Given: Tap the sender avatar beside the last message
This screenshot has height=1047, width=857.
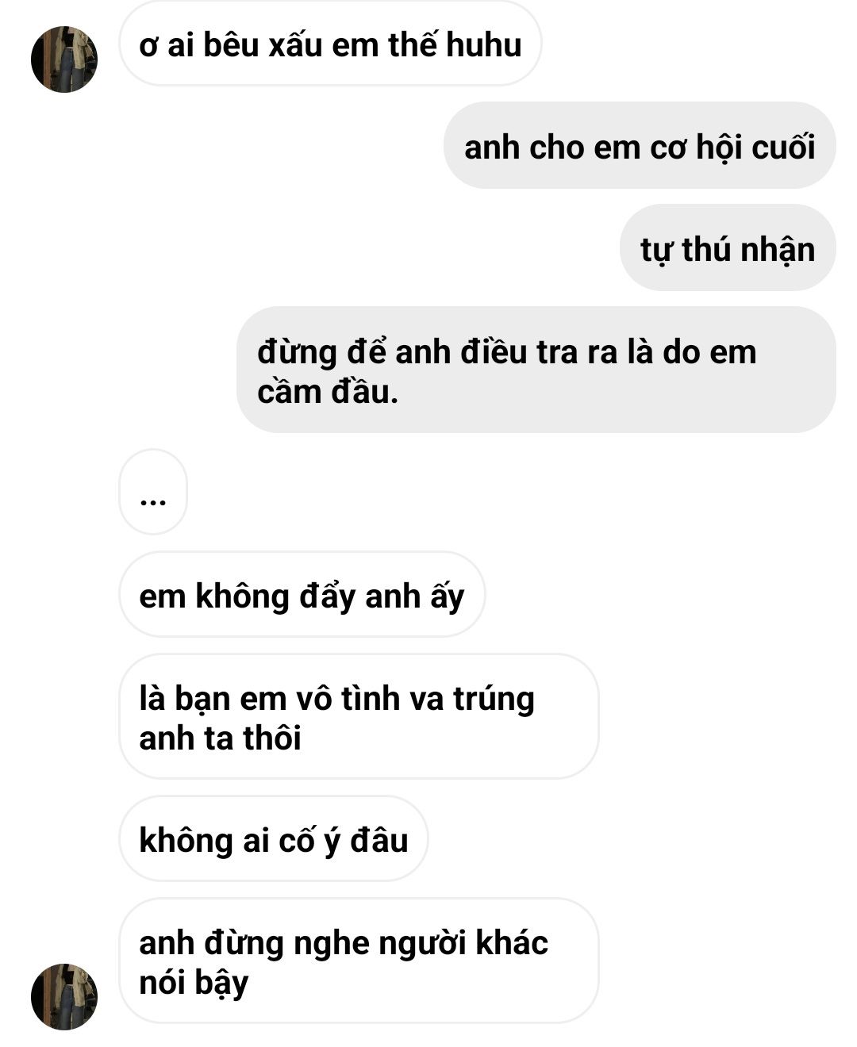Looking at the screenshot, I should pyautogui.click(x=64, y=997).
